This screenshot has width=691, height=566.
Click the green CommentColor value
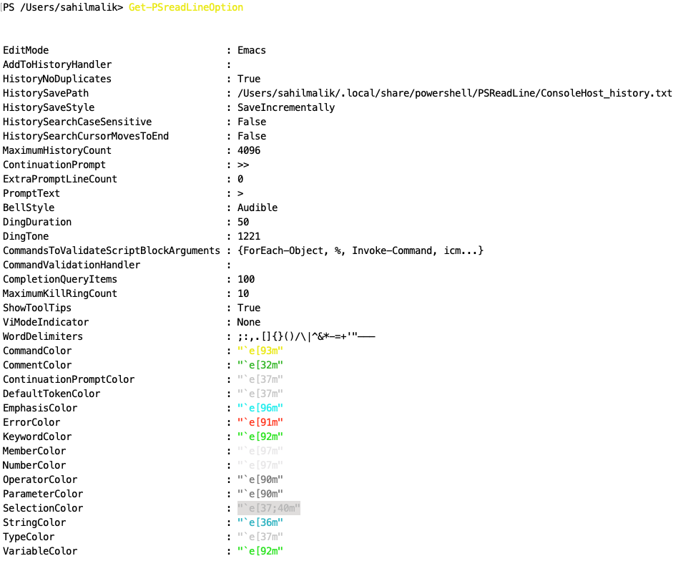coord(261,365)
